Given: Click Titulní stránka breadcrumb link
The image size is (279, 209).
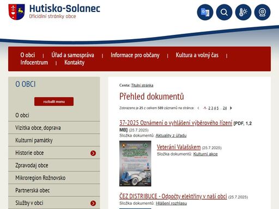Looking at the screenshot, I should [142, 85].
